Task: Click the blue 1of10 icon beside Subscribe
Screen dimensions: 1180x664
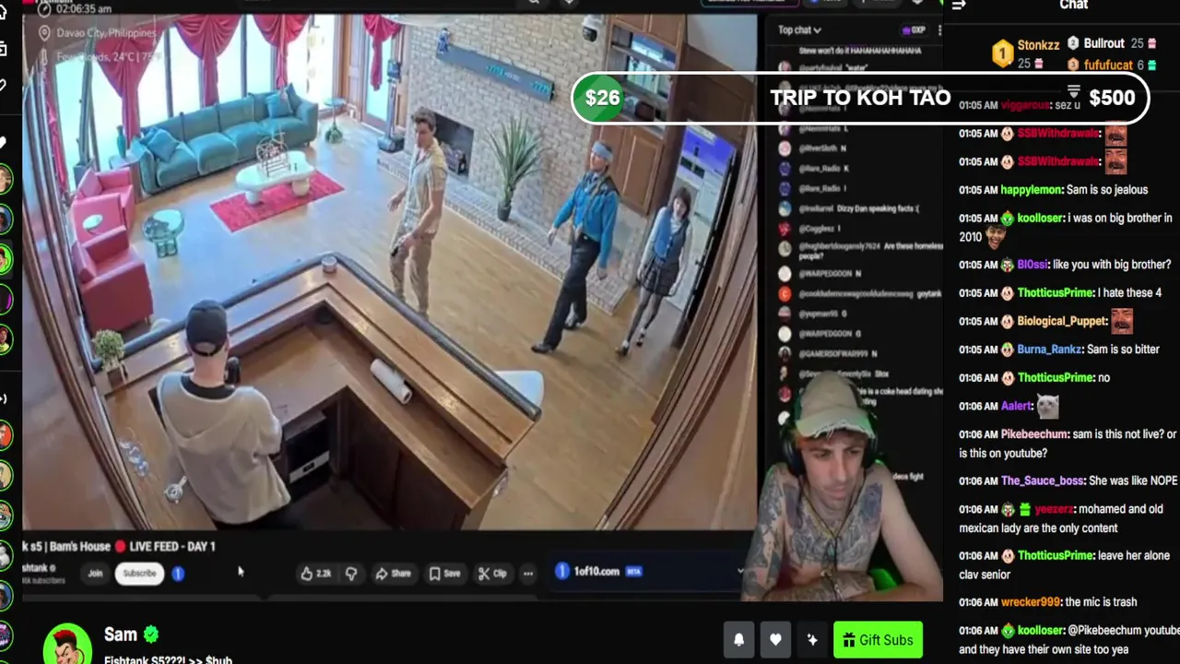Action: coord(178,573)
